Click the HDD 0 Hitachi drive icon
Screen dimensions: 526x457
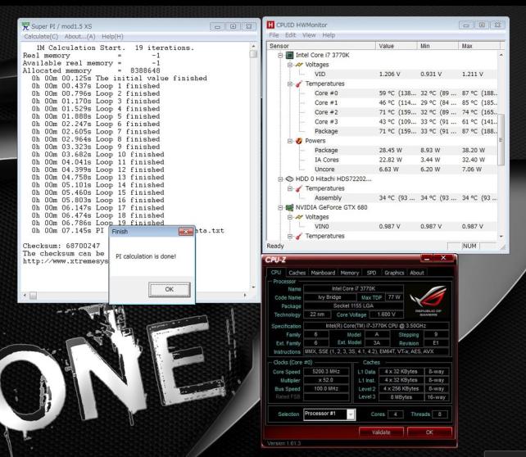(289, 179)
